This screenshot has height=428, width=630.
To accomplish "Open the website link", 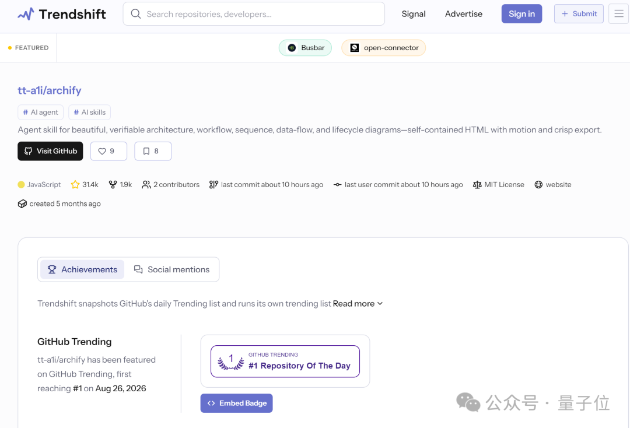I will point(558,185).
